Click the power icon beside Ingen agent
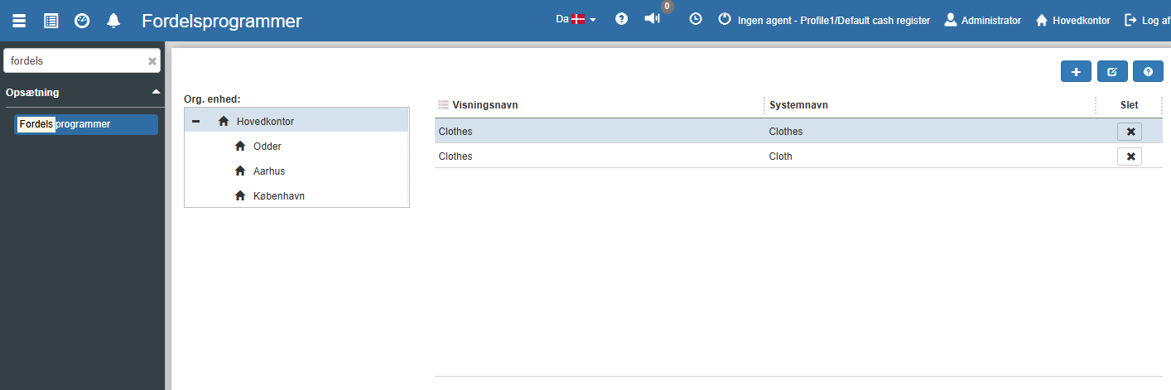Screen dimensions: 1171x390 tap(725, 19)
